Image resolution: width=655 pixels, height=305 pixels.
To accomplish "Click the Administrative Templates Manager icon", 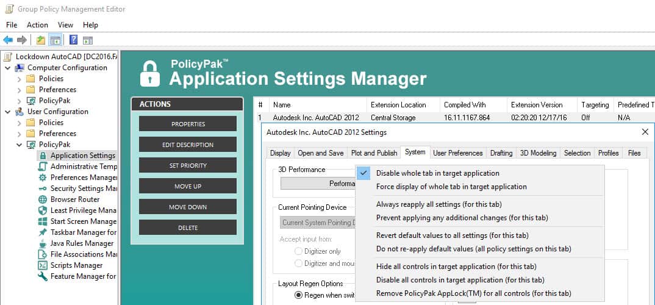I will pyautogui.click(x=43, y=167).
